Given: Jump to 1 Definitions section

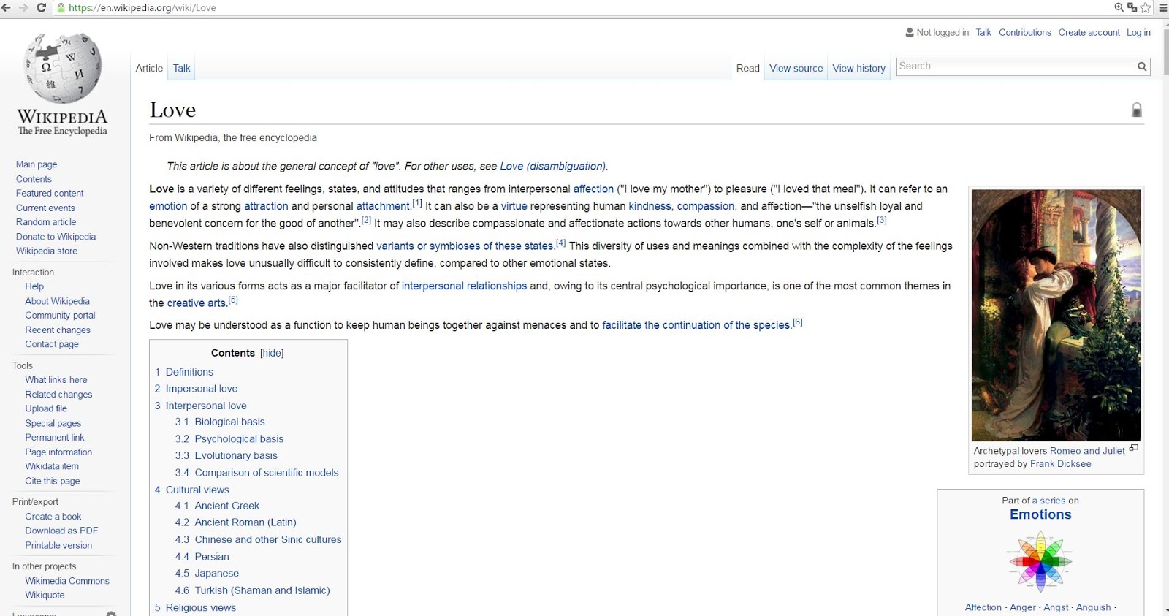Looking at the screenshot, I should tap(184, 372).
